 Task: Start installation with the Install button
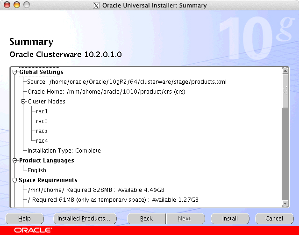tap(230, 219)
